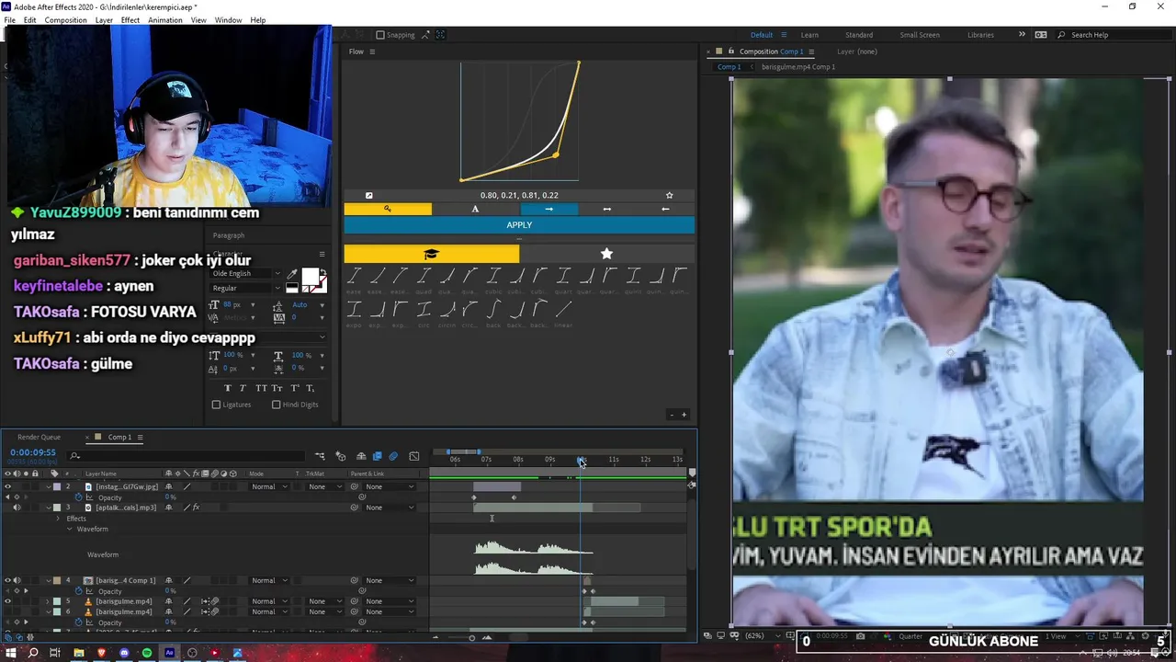Viewport: 1176px width, 662px height.
Task: Open composition mini-flowchart in timeline
Action: 320,456
